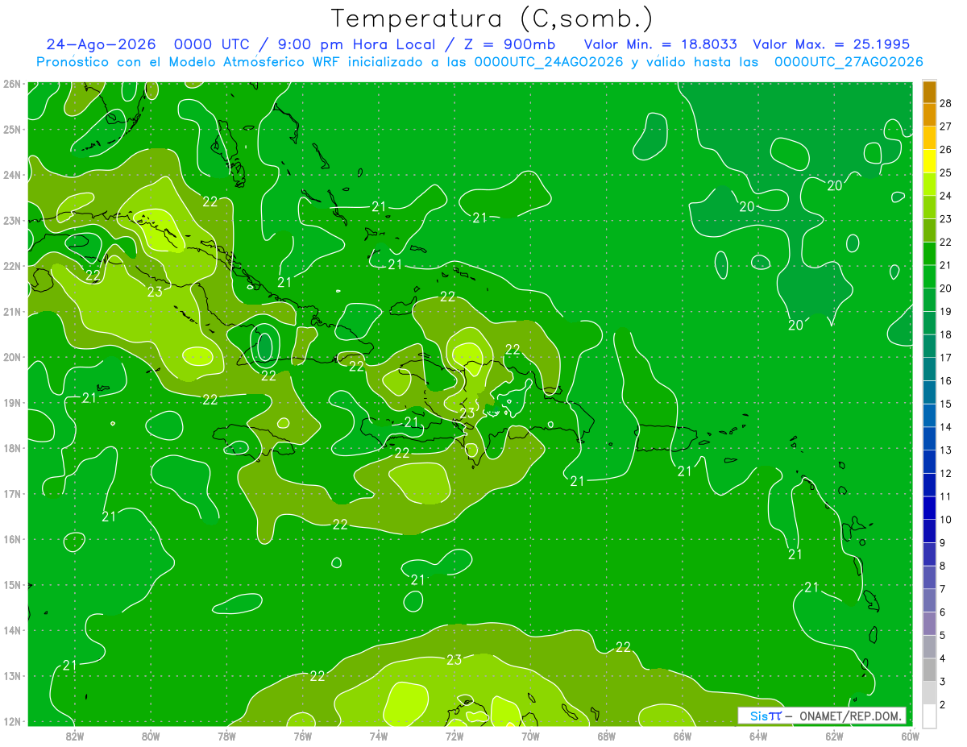Viewport: 967px width, 747px height.
Task: Click the '23N' latitude axis label
Action: click(11, 220)
